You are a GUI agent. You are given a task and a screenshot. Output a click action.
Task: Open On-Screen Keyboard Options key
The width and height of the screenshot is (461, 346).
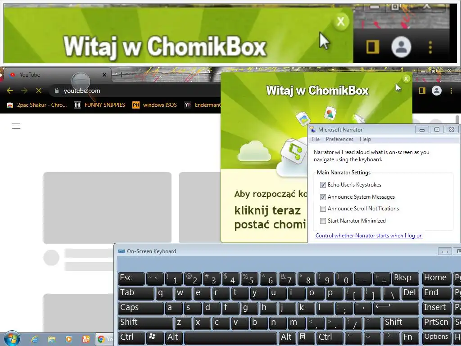click(437, 338)
